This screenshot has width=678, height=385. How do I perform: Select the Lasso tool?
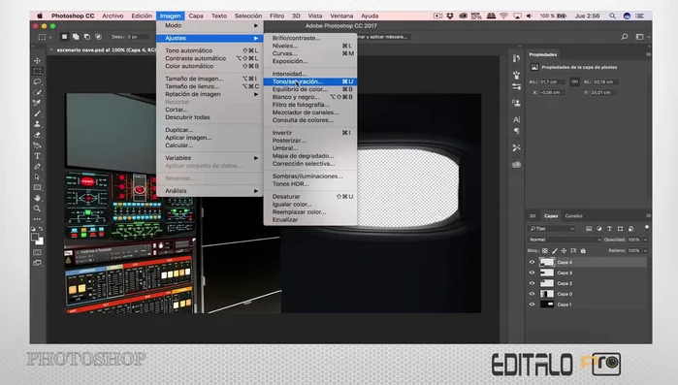coord(37,81)
